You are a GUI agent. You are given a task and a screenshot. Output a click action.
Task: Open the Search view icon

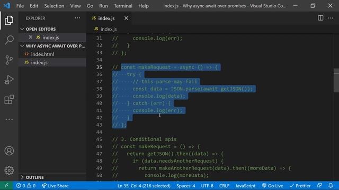[9, 40]
